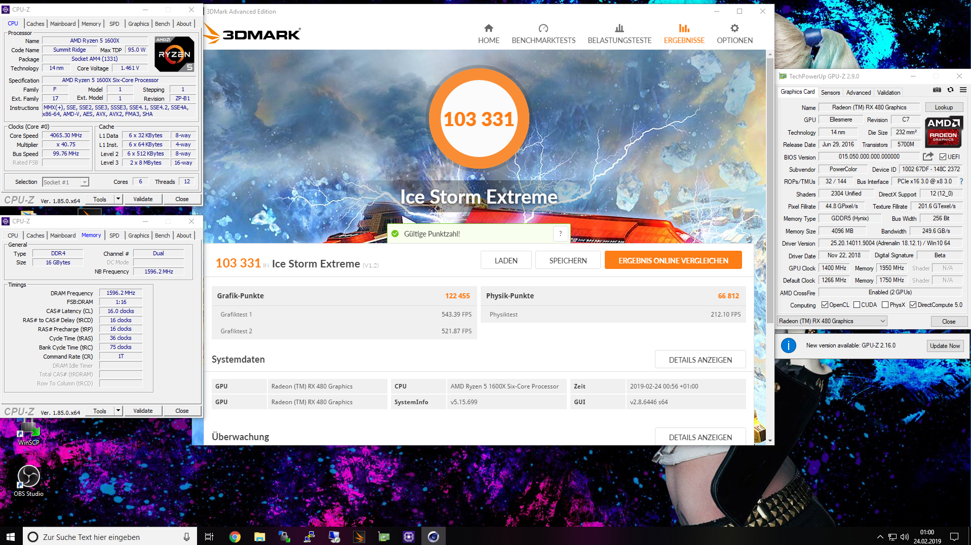Click the BIOS export share icon

tap(928, 157)
